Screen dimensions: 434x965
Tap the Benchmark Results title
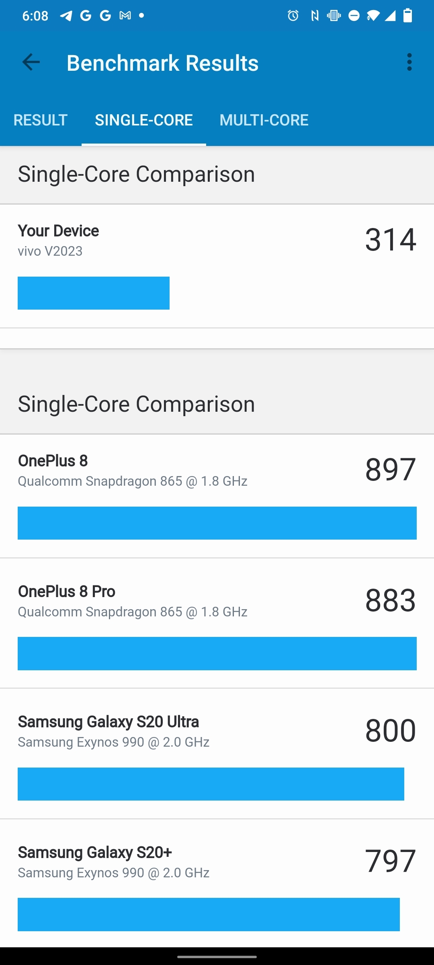(x=162, y=63)
